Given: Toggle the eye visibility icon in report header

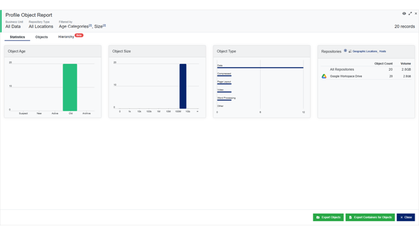Looking at the screenshot, I should [x=404, y=13].
